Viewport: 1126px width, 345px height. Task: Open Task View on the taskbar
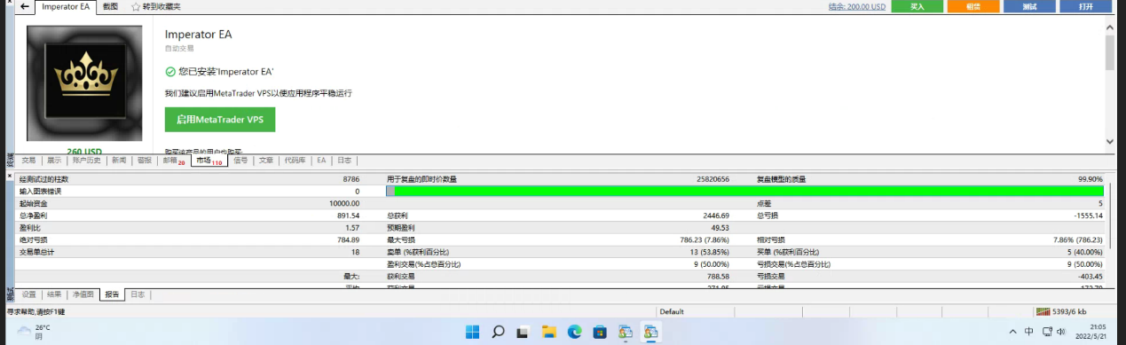pyautogui.click(x=524, y=332)
